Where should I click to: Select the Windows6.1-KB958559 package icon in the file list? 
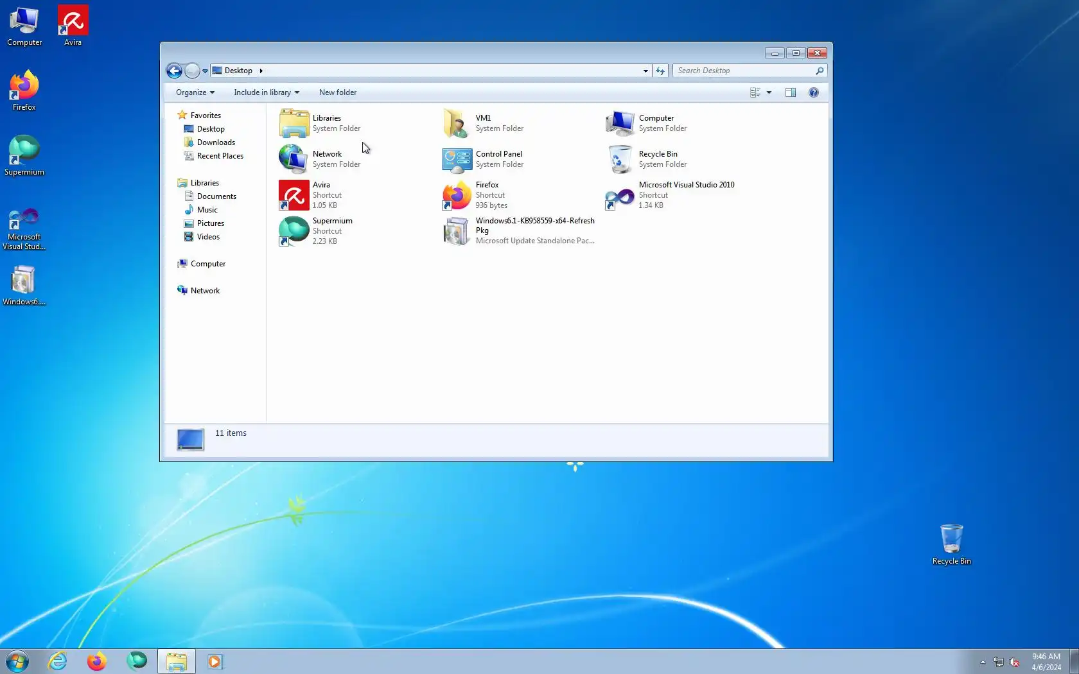coord(457,230)
